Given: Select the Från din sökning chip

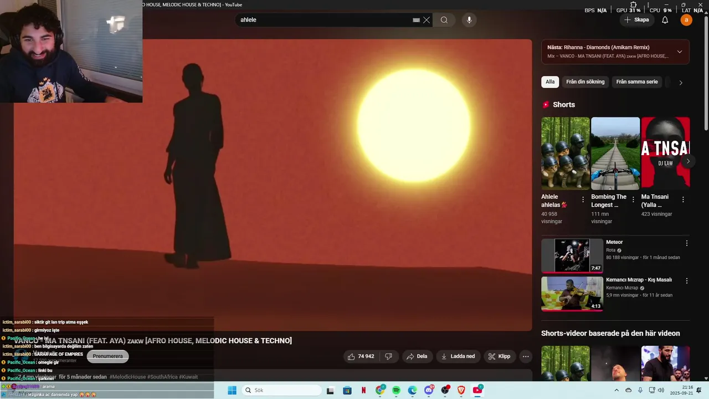Looking at the screenshot, I should point(585,82).
